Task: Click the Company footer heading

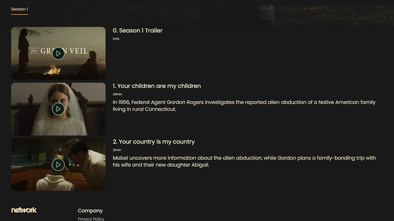Action: click(90, 211)
